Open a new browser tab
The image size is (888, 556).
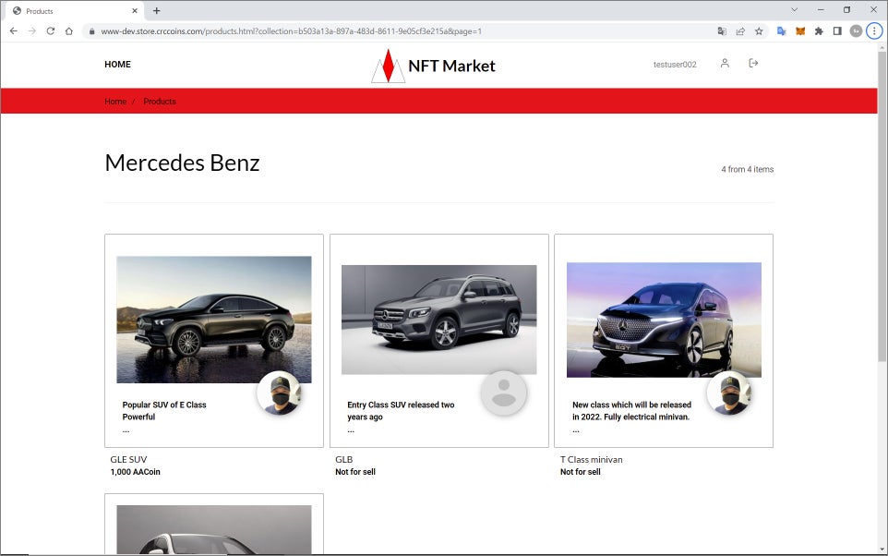point(157,10)
